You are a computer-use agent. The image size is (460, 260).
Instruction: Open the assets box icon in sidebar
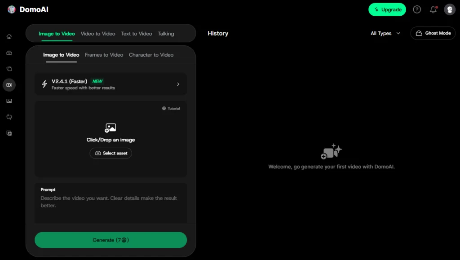pos(9,53)
